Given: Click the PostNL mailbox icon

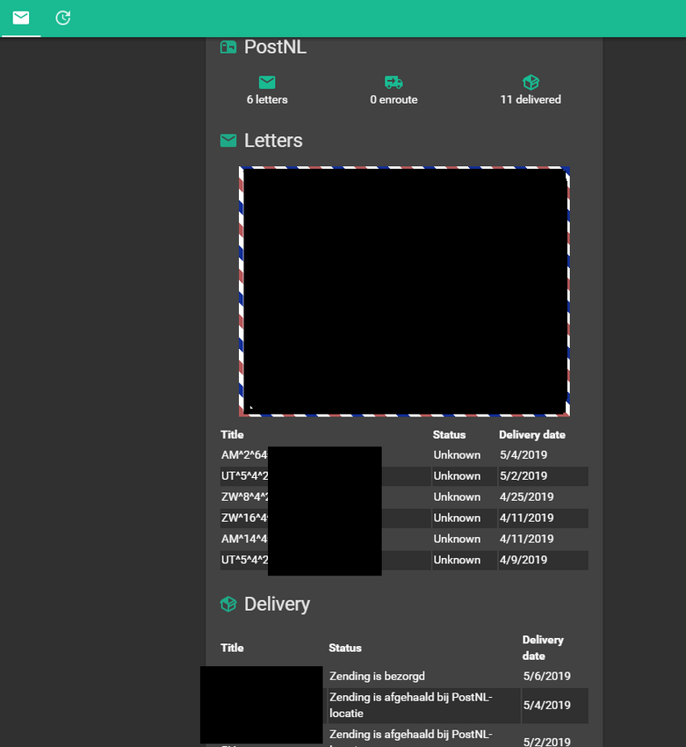Looking at the screenshot, I should point(228,47).
